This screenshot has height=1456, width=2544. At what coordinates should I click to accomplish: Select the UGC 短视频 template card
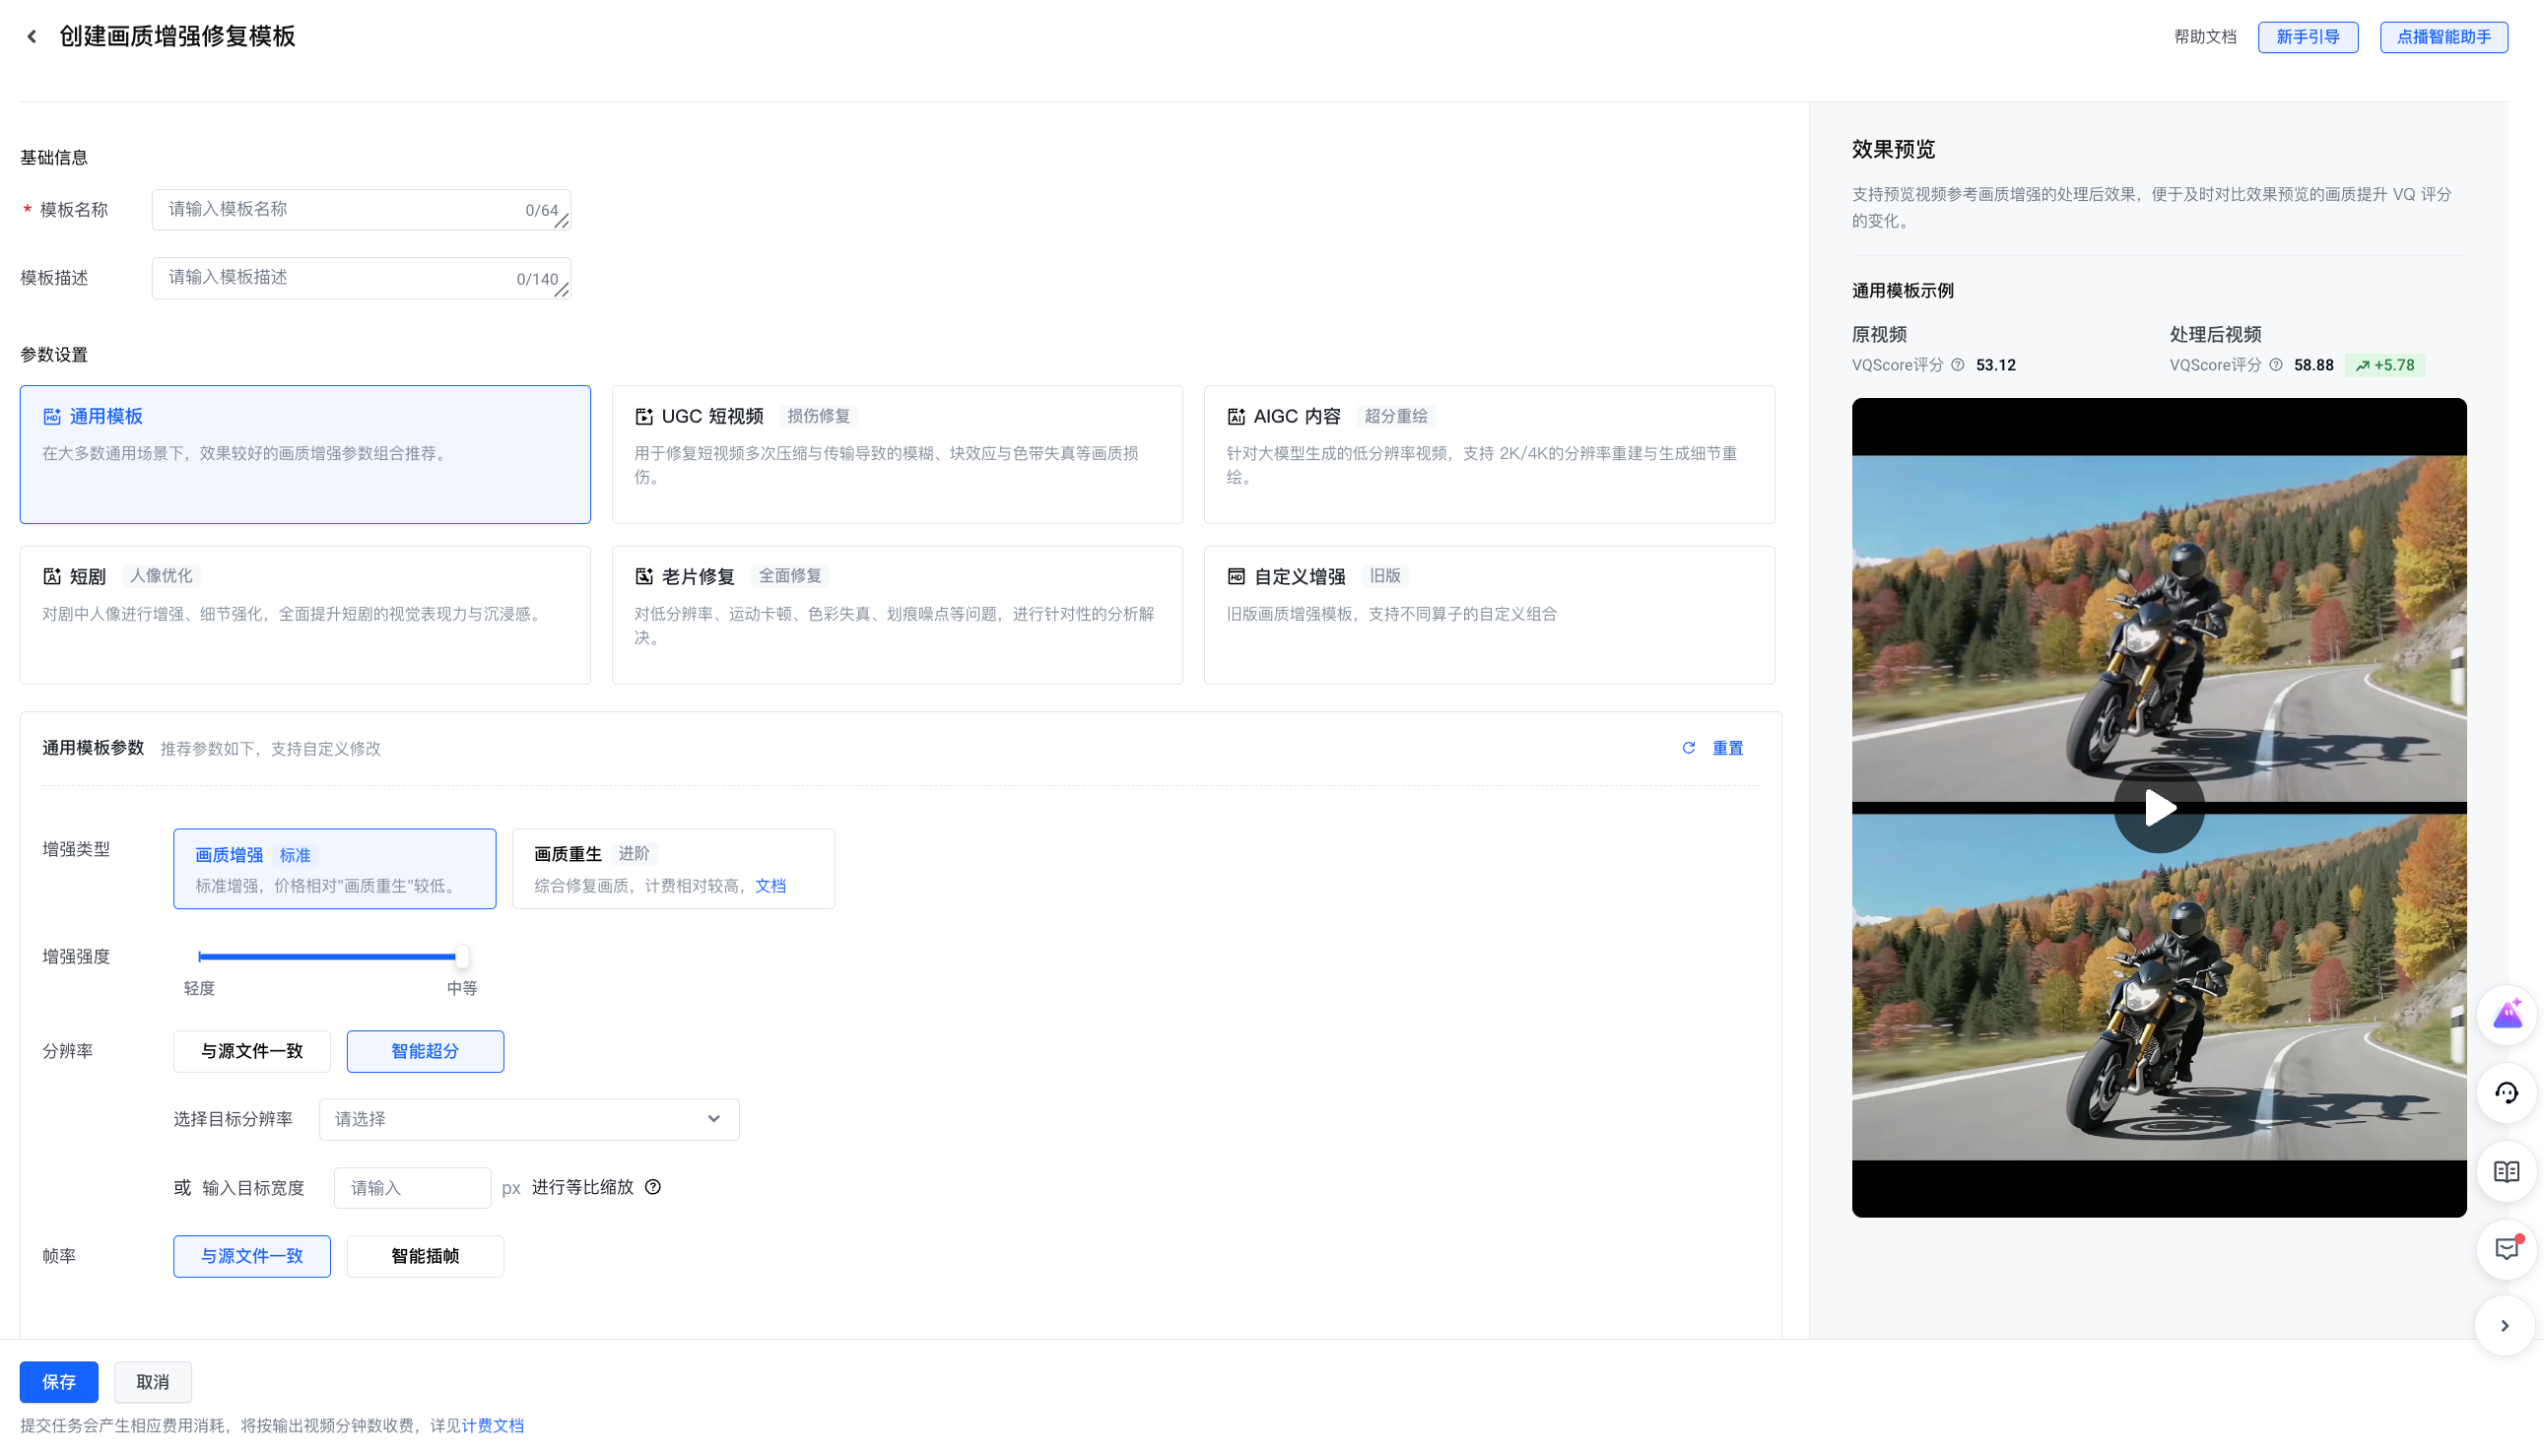[x=896, y=454]
